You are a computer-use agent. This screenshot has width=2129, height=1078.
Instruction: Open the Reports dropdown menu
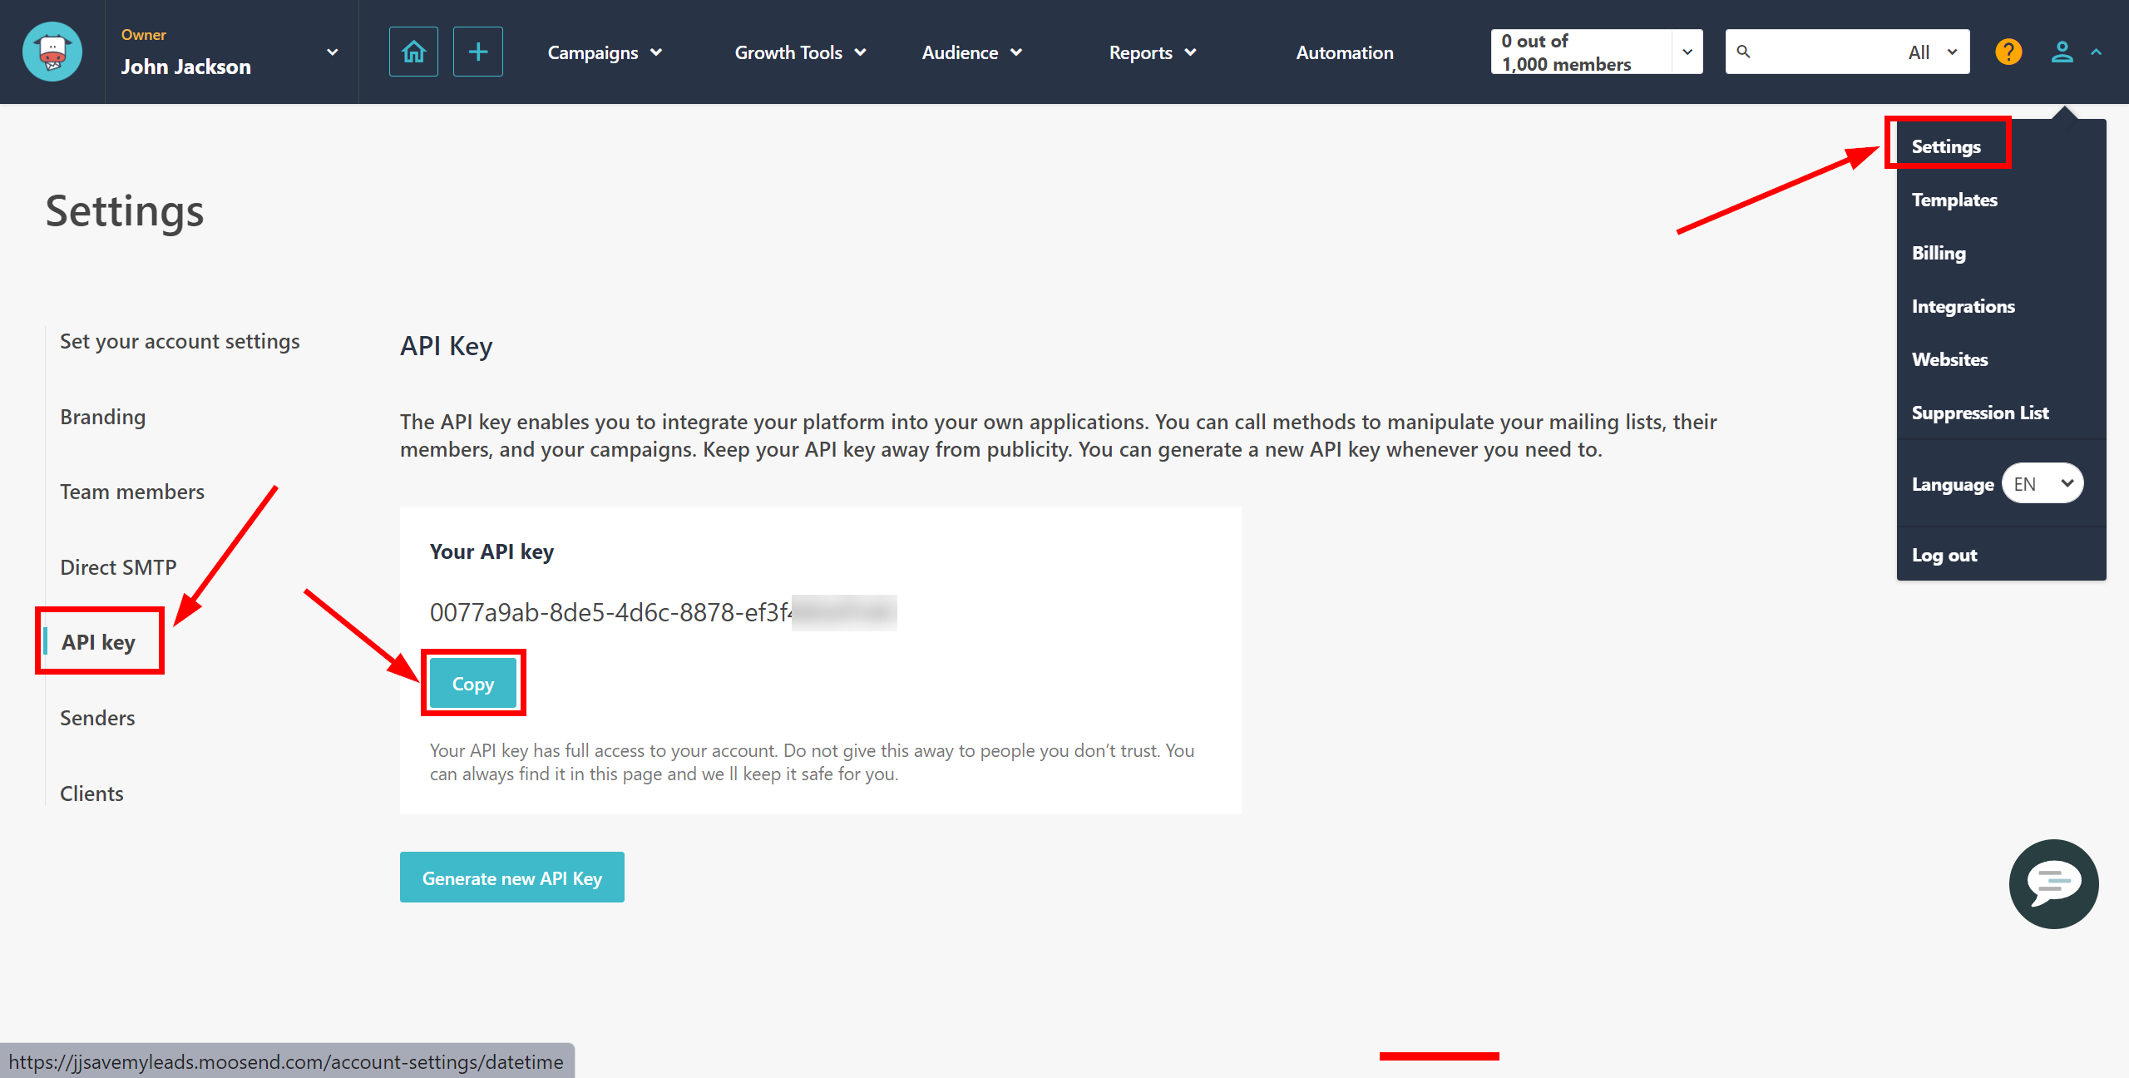1152,52
